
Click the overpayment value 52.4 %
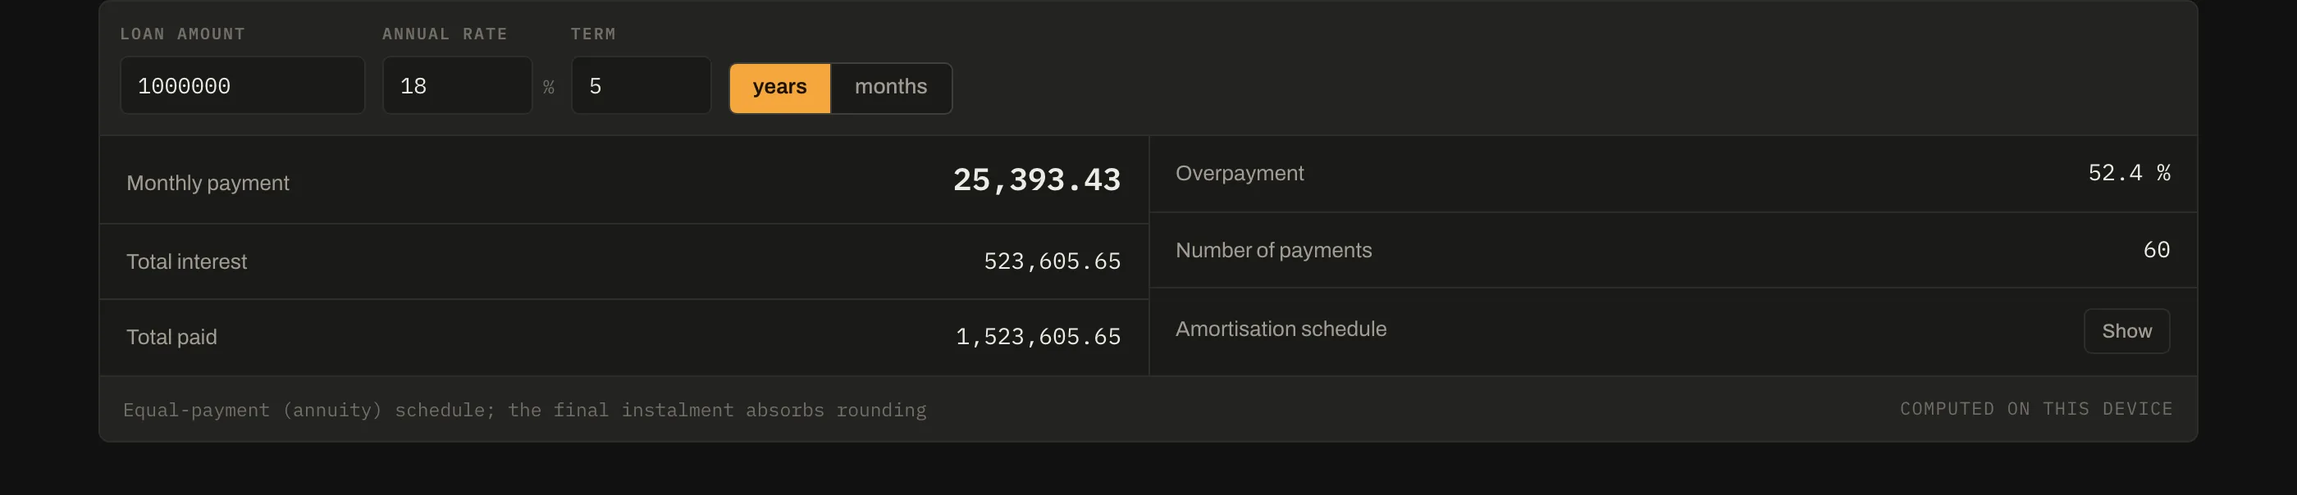[x=2129, y=173]
